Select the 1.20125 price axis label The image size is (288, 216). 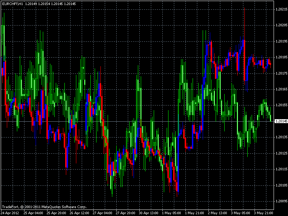(x=282, y=153)
